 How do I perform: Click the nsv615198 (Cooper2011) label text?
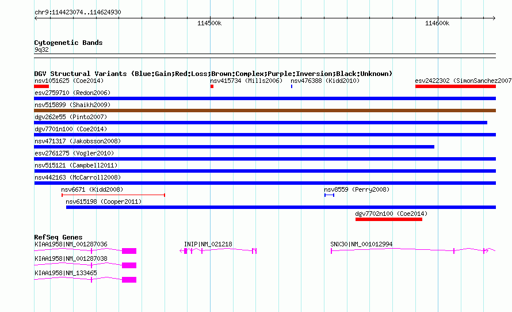click(104, 201)
